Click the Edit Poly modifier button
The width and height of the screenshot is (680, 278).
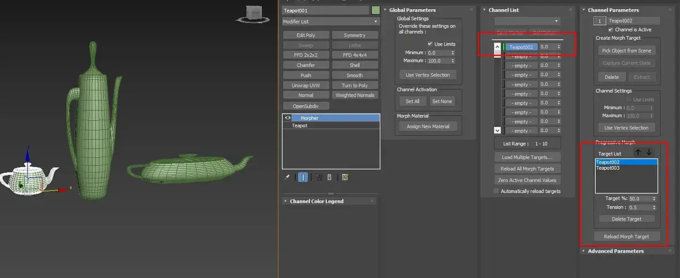[306, 35]
